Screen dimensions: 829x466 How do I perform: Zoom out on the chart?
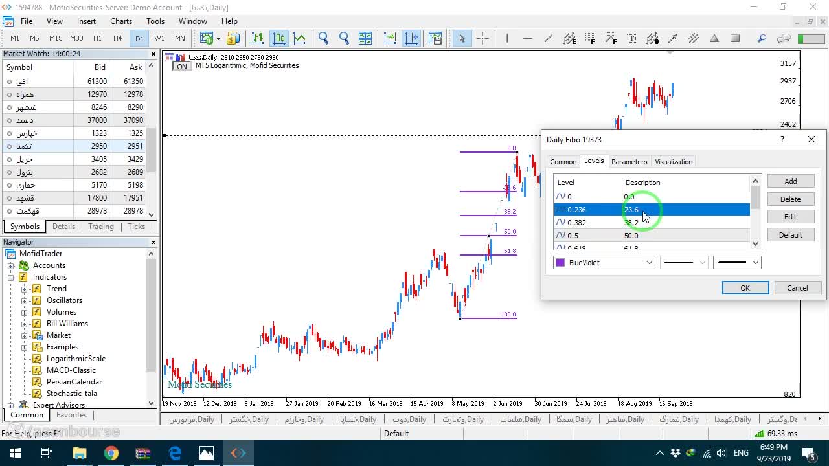tap(344, 38)
